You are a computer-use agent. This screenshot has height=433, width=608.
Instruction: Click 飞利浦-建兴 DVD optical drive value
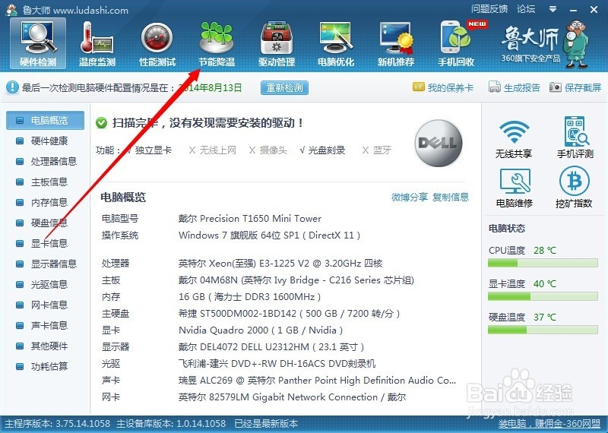[x=277, y=364]
